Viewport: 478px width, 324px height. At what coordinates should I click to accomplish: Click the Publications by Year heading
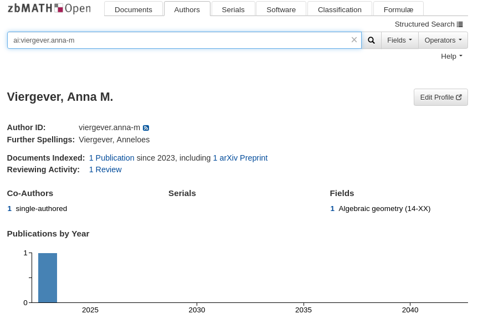click(x=48, y=234)
